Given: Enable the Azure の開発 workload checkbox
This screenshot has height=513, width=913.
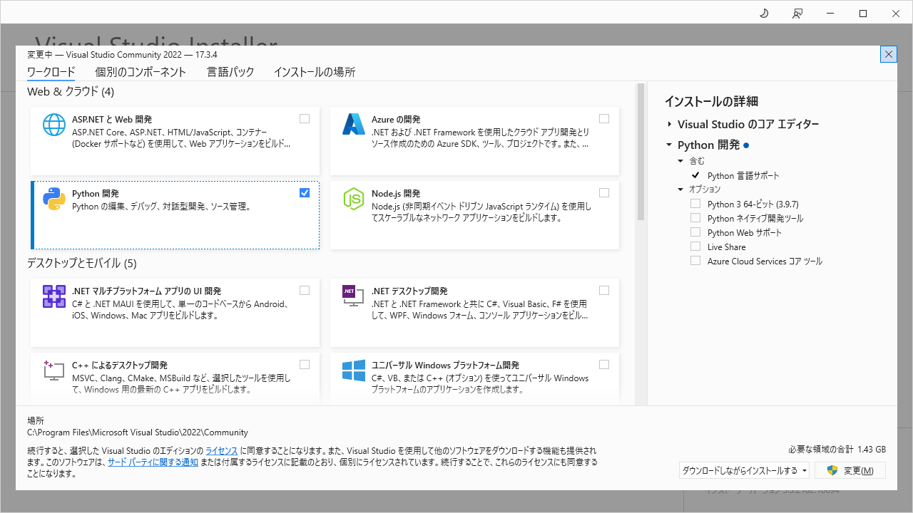Looking at the screenshot, I should tap(604, 119).
